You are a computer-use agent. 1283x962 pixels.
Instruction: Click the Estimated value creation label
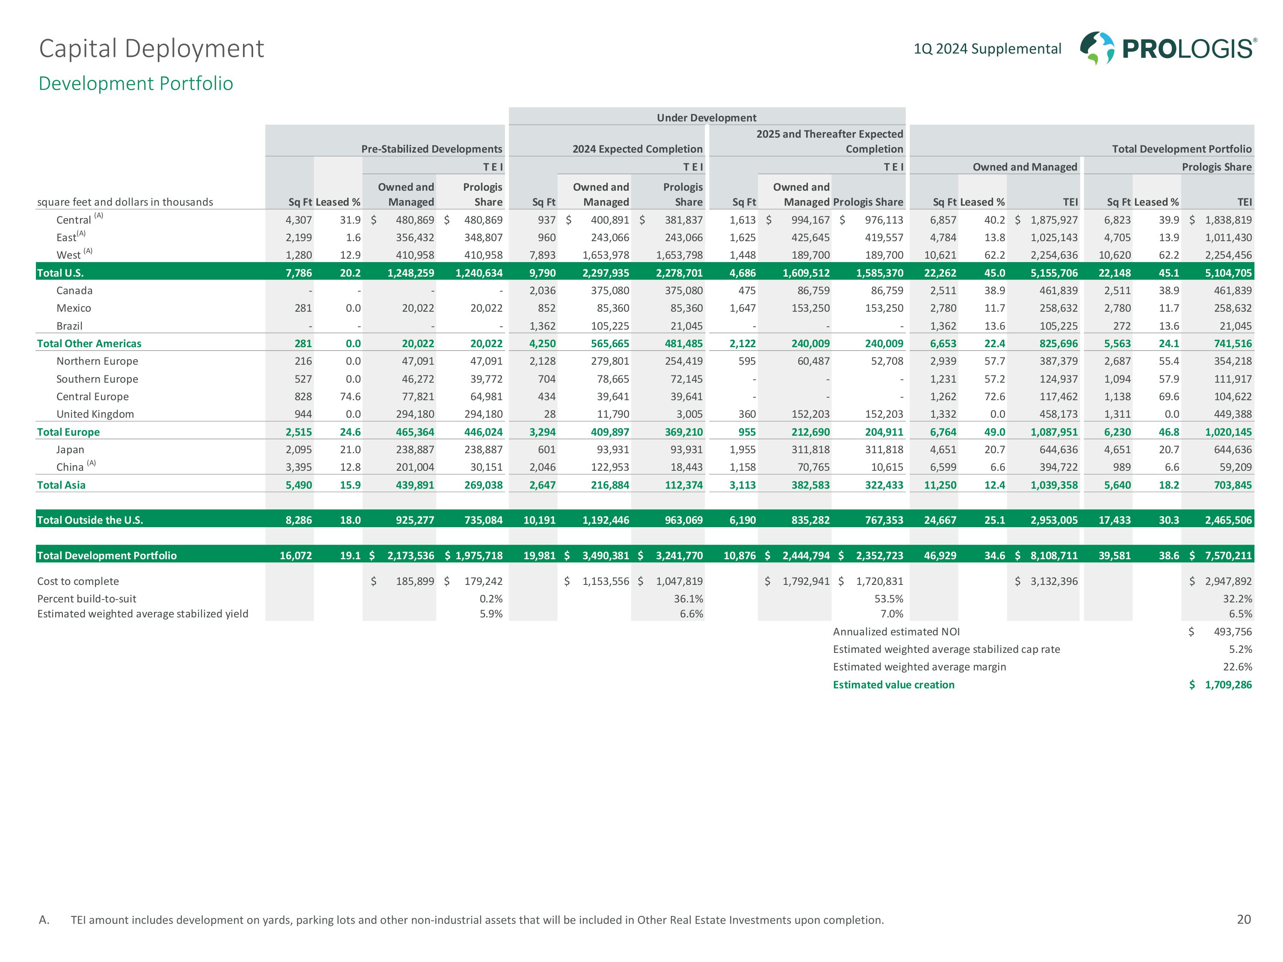click(x=893, y=685)
